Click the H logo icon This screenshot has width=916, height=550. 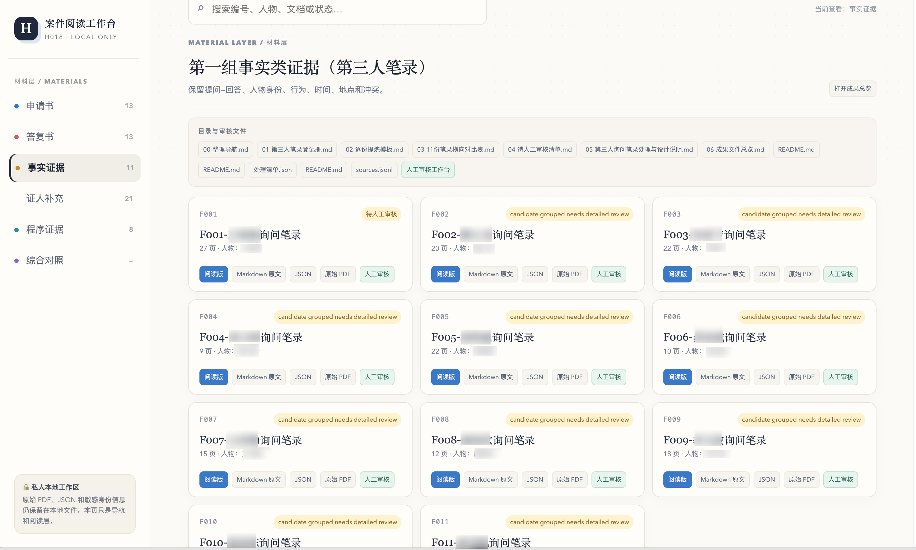[26, 29]
